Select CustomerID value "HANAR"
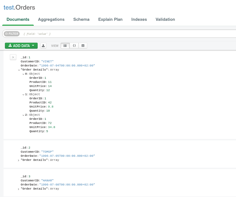This screenshot has width=236, height=197. pyautogui.click(x=47, y=180)
